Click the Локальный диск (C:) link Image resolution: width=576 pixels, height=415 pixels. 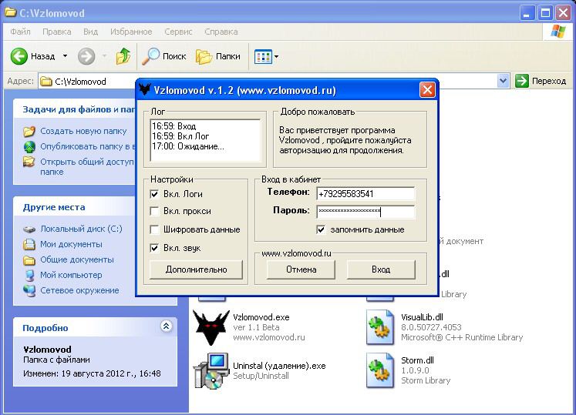[81, 229]
